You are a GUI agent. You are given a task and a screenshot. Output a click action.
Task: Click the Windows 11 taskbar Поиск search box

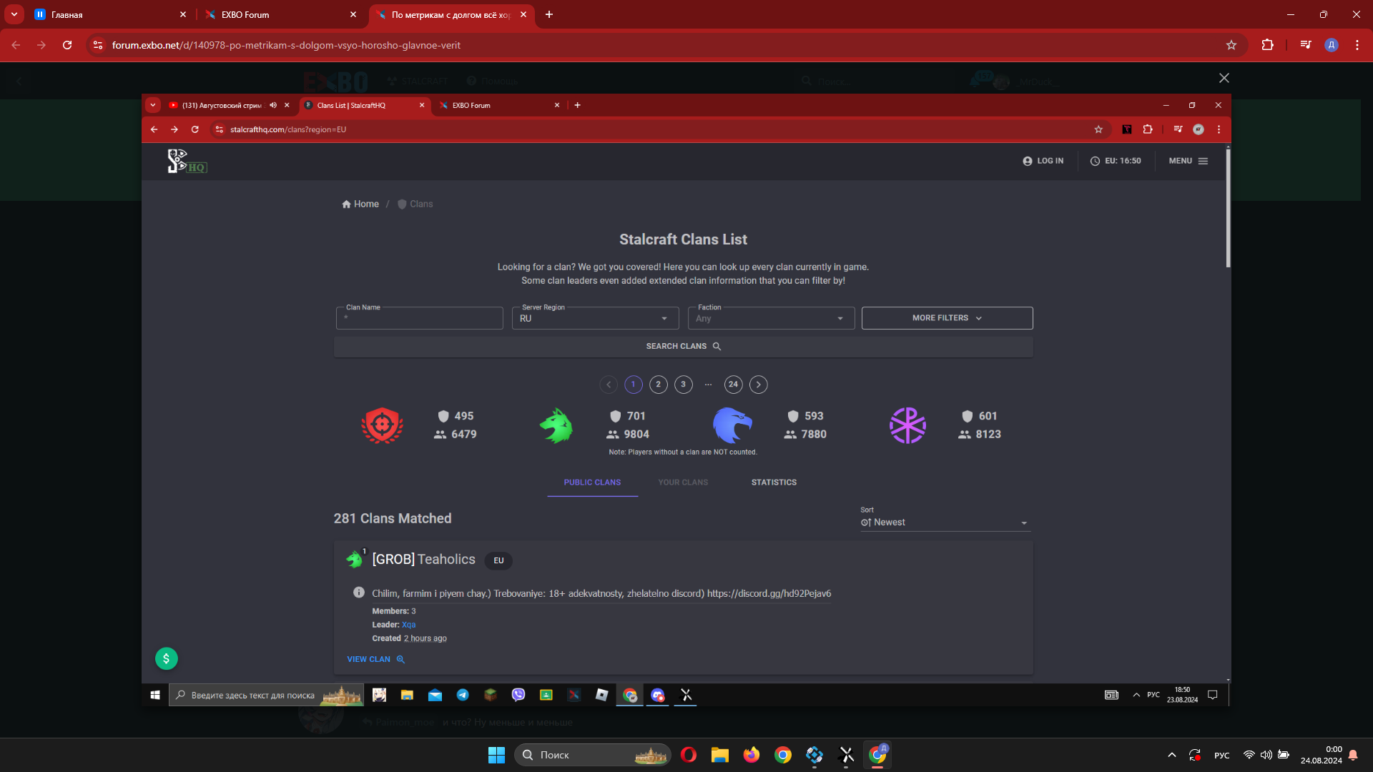pyautogui.click(x=592, y=755)
